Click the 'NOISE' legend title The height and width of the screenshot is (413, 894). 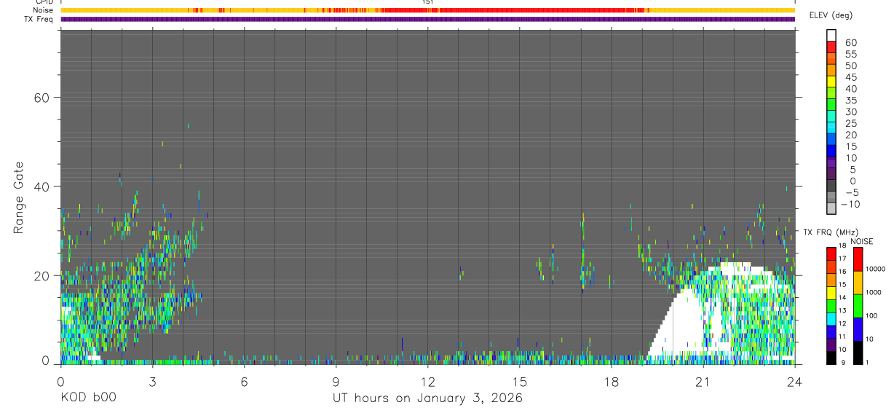pyautogui.click(x=861, y=241)
